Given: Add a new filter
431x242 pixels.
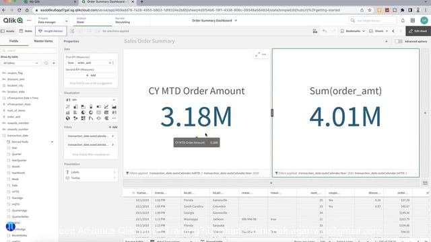Looking at the screenshot, I should pos(113,127).
